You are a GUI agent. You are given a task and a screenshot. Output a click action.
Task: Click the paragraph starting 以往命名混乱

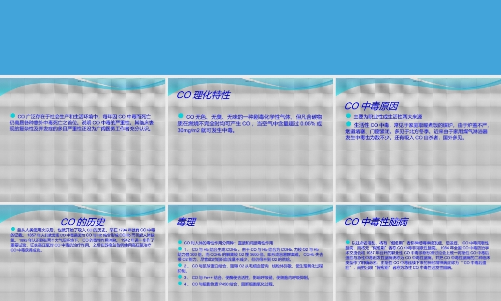pos(417,255)
